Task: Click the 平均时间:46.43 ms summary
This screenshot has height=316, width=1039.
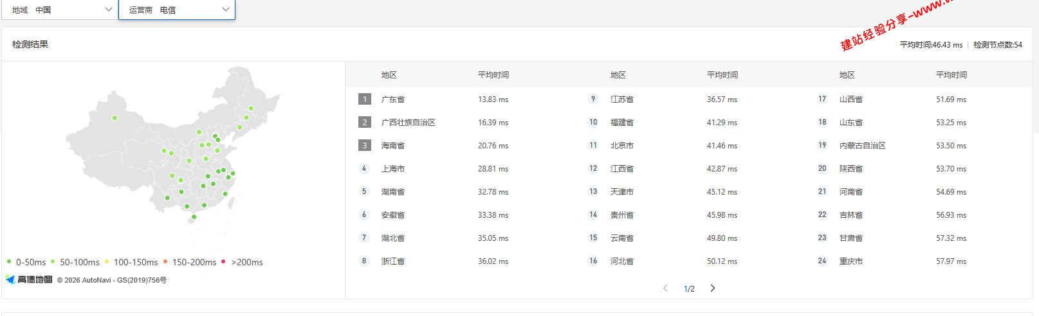Action: coord(931,45)
